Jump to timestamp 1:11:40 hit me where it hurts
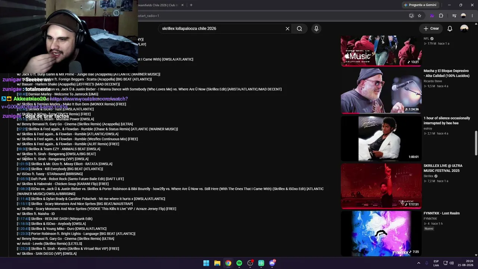The width and height of the screenshot is (478, 269). tap(24, 199)
